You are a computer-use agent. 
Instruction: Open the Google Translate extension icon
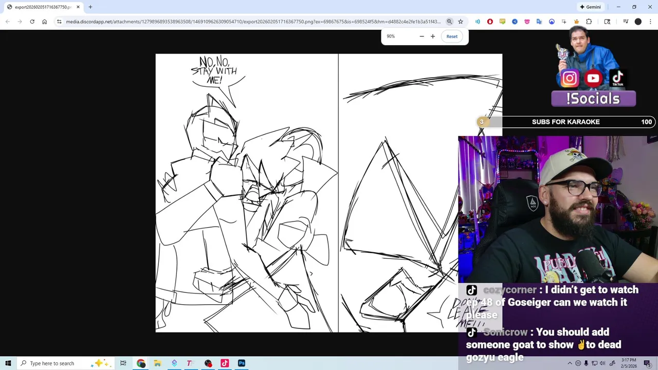539,22
